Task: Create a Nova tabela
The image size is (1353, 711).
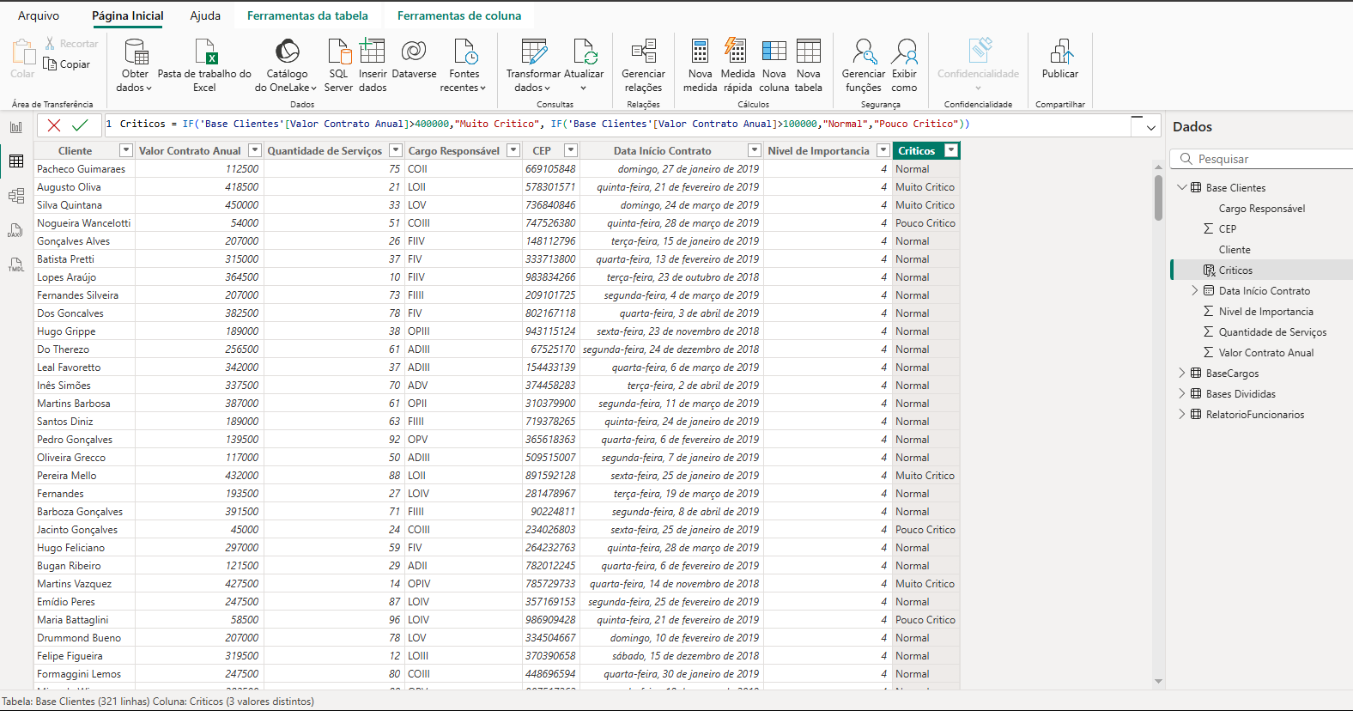Action: (x=808, y=65)
